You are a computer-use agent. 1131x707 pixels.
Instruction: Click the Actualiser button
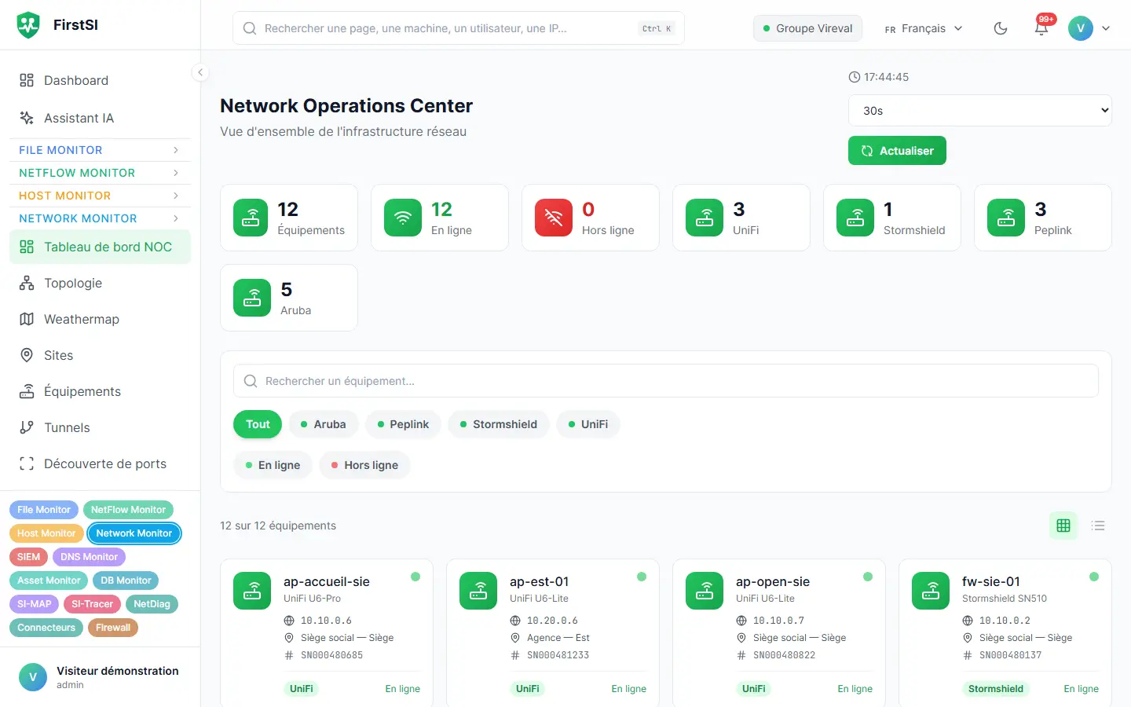[x=897, y=151]
